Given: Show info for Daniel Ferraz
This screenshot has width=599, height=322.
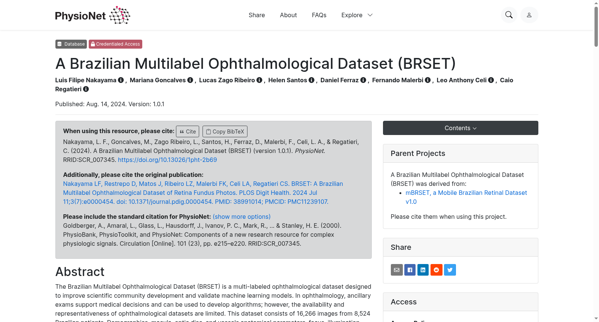Looking at the screenshot, I should click(x=363, y=80).
